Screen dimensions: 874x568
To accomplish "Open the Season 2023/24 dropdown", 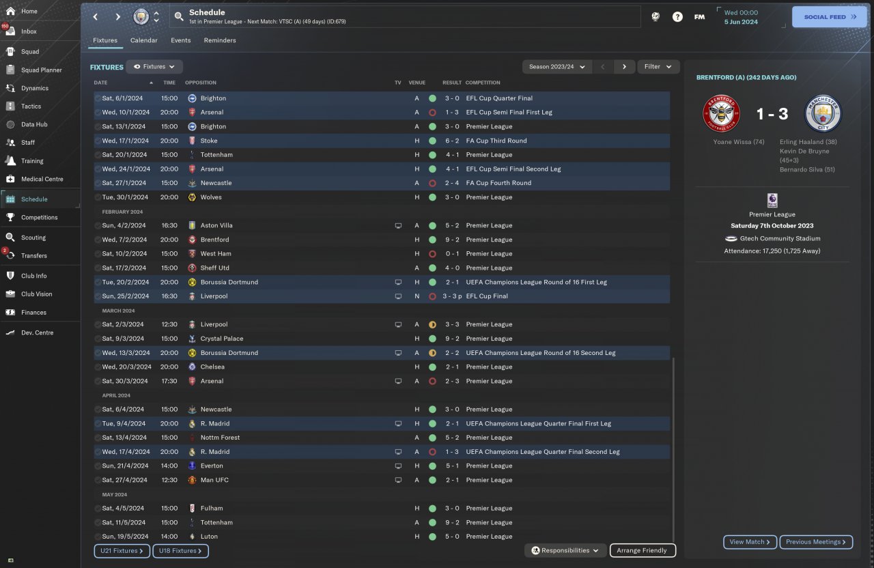I will click(557, 67).
